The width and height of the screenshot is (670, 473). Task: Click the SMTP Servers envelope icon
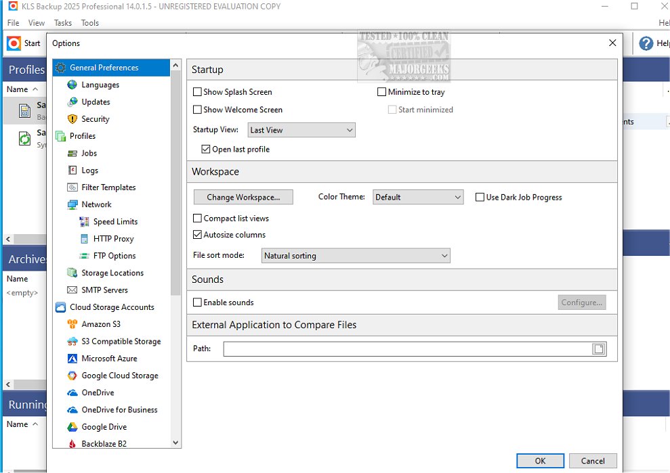pyautogui.click(x=72, y=290)
